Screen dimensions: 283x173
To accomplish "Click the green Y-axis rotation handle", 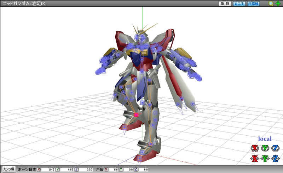I will (265, 148).
